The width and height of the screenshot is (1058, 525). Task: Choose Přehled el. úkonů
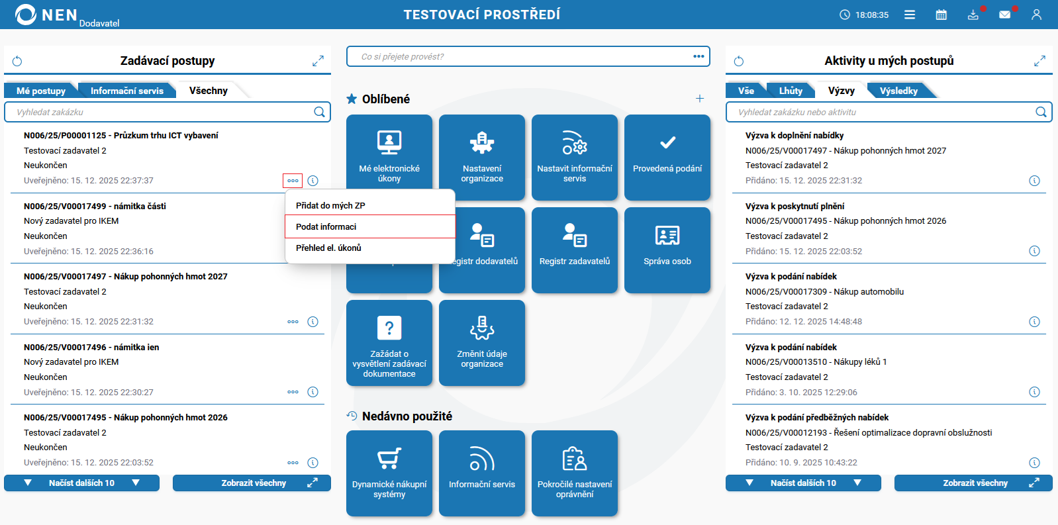[x=370, y=248]
